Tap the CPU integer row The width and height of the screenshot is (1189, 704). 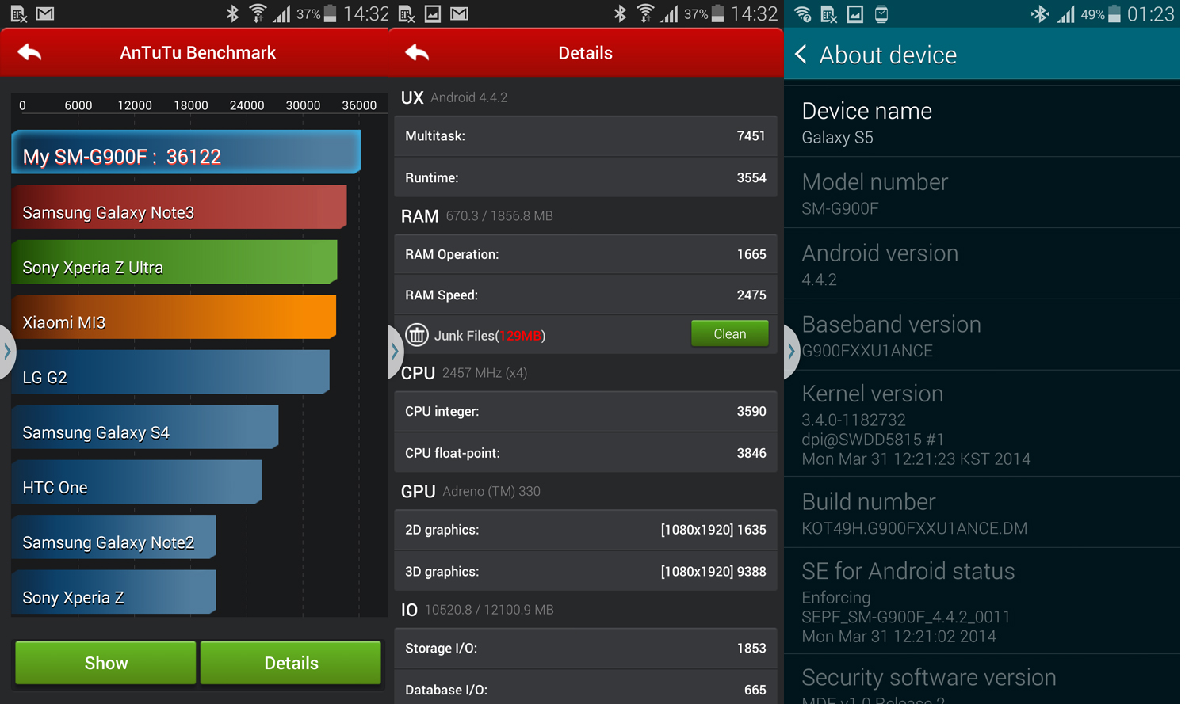tap(586, 411)
